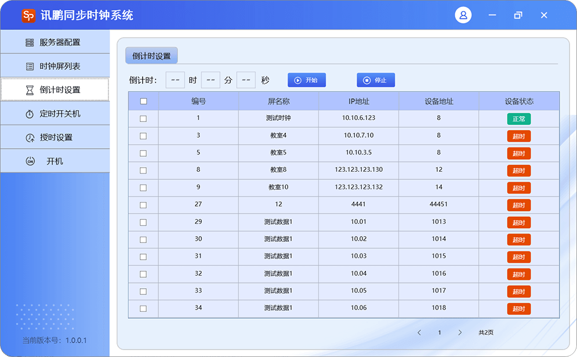
Task: Check the row for 教室8
Action: click(x=143, y=171)
